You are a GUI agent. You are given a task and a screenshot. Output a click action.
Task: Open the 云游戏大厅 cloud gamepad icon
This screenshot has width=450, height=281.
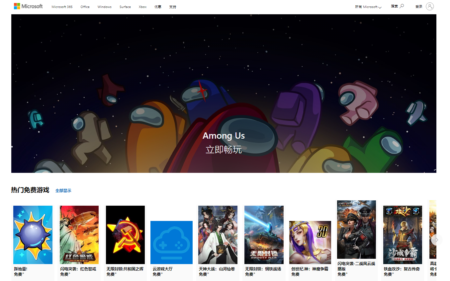171,243
